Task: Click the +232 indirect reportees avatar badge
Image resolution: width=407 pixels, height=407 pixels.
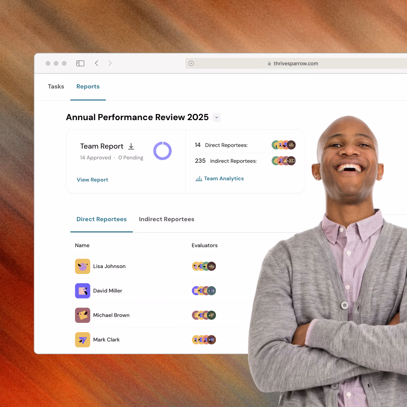Action: pyautogui.click(x=291, y=161)
